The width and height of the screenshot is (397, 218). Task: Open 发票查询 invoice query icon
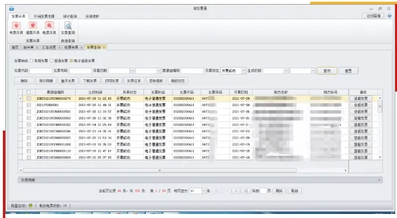[x=68, y=28]
